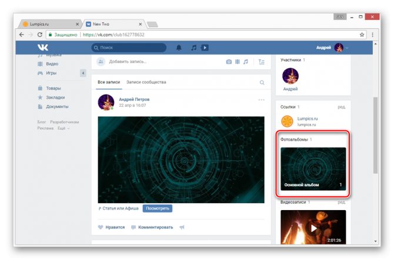Open the Lumpics.ru link in Ссылки
The image size is (394, 260).
(308, 119)
